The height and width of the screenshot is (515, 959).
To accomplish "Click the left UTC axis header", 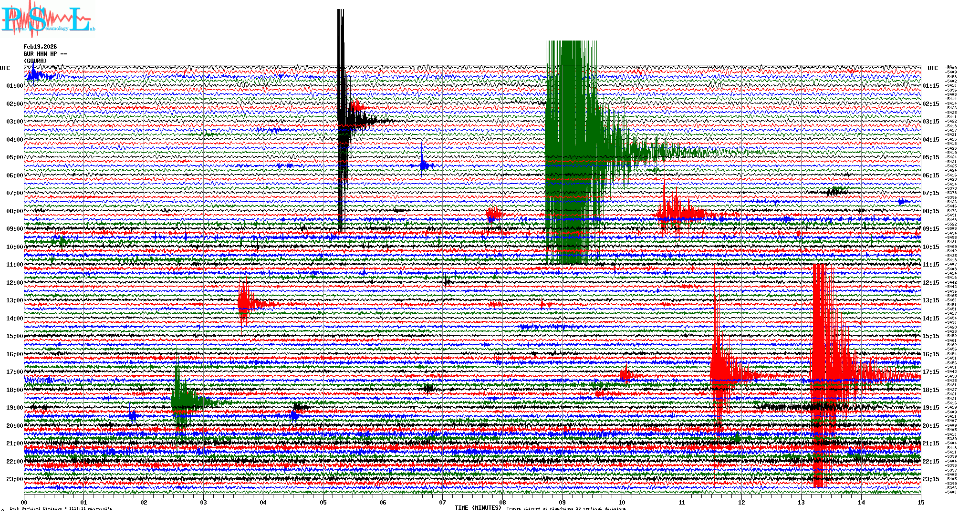I will pos(5,68).
